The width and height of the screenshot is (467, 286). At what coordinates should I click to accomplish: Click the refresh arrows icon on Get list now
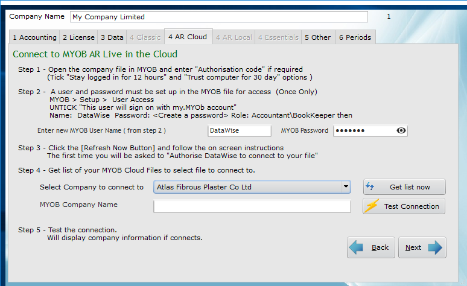click(x=370, y=186)
